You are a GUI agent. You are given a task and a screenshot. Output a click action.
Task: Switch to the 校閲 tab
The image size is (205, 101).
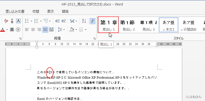tap(36, 12)
